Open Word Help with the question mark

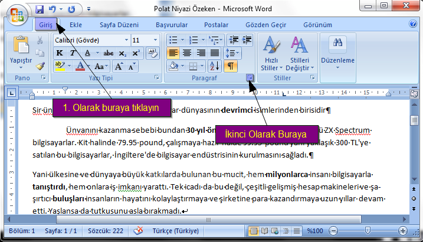413,24
